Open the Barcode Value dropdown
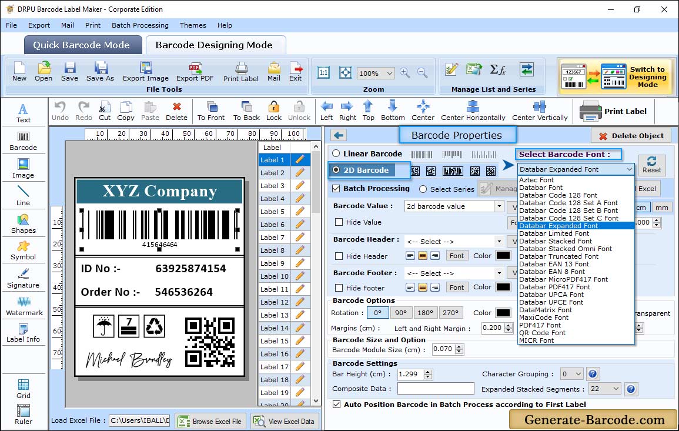The width and height of the screenshot is (679, 431). pyautogui.click(x=499, y=206)
